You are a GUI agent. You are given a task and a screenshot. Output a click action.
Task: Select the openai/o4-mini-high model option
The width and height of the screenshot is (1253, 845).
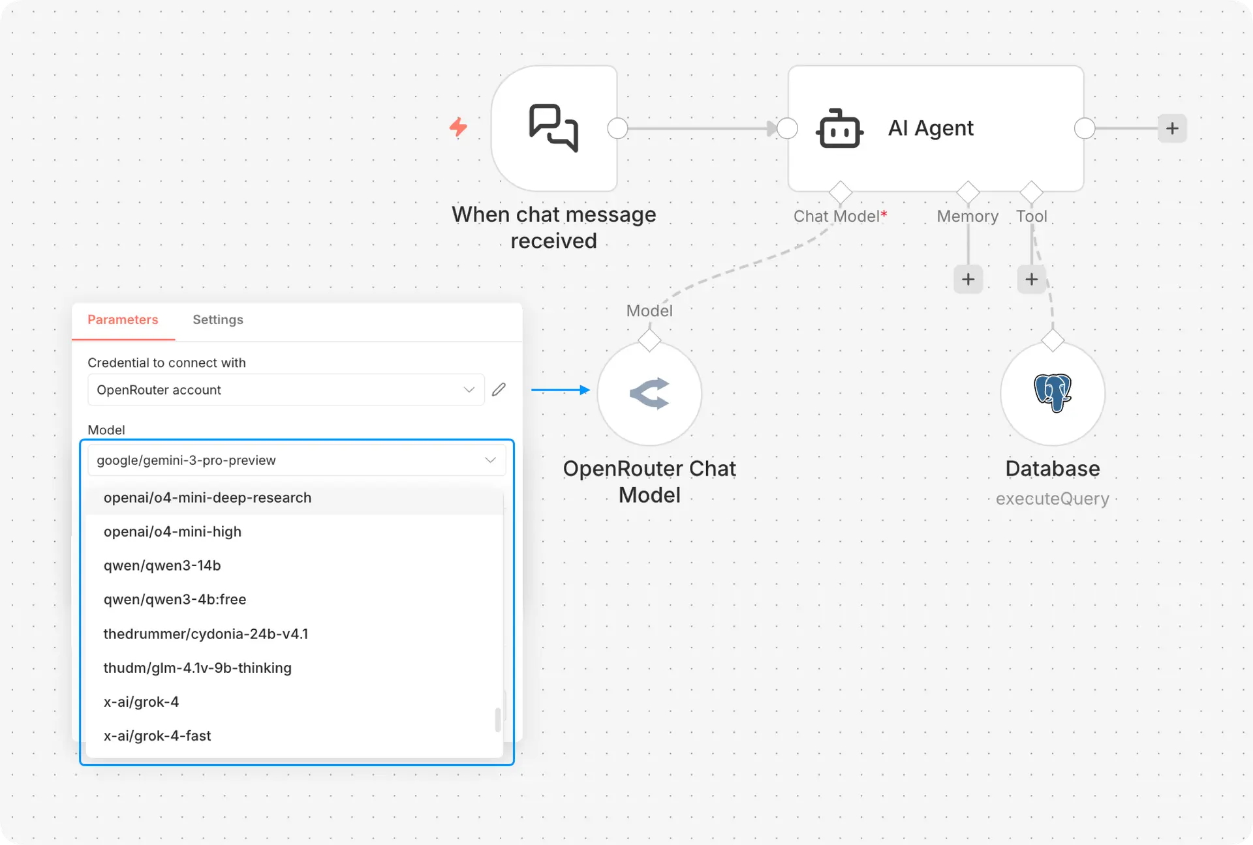pyautogui.click(x=172, y=532)
